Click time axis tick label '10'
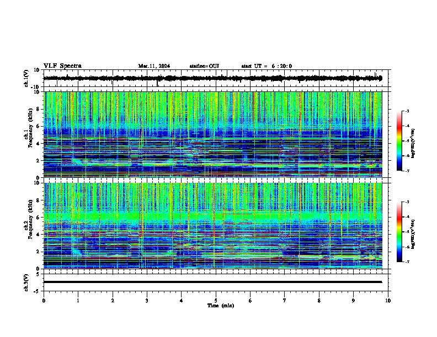This screenshot has width=437, height=337. pos(388,301)
